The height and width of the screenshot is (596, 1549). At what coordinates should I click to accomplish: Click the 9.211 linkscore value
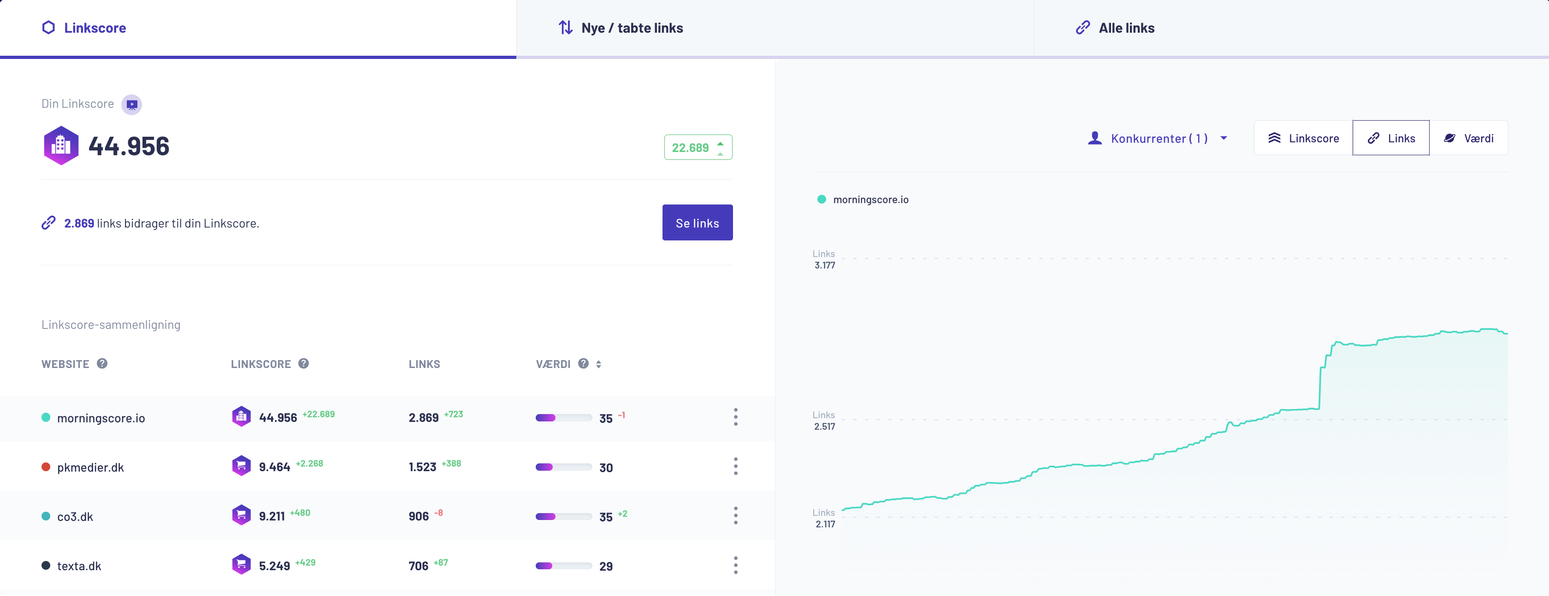click(x=272, y=516)
